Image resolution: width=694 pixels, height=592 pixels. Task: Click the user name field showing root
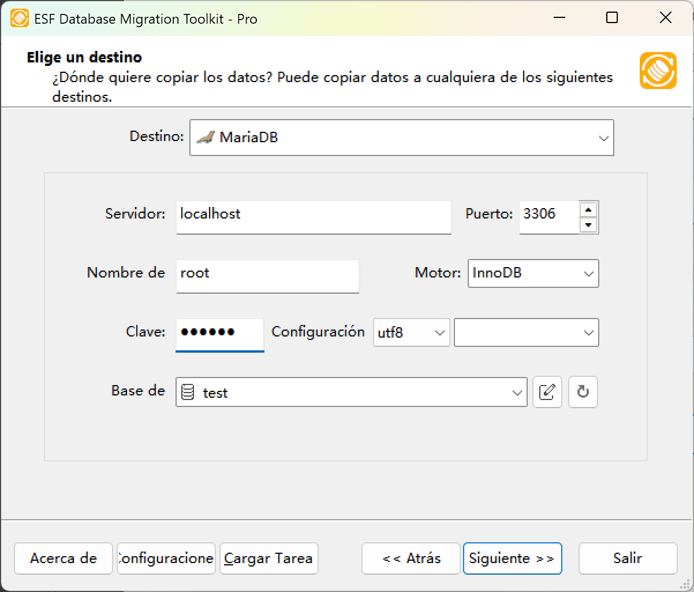(267, 276)
